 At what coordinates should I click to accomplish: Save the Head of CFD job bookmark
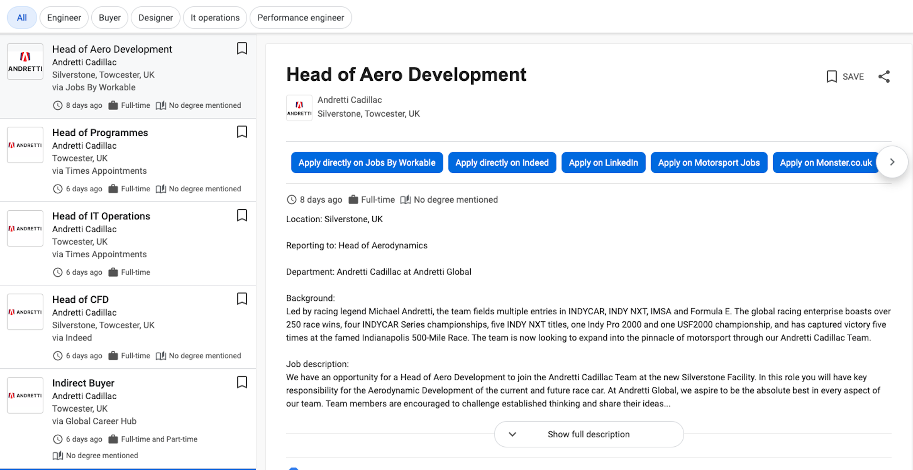tap(242, 299)
